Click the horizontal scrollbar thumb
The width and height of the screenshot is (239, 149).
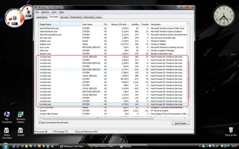98,118
